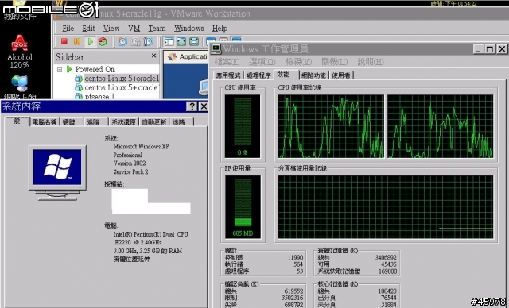509x308 pixels.
Task: Open the Windows menu in VMware
Action: click(189, 28)
